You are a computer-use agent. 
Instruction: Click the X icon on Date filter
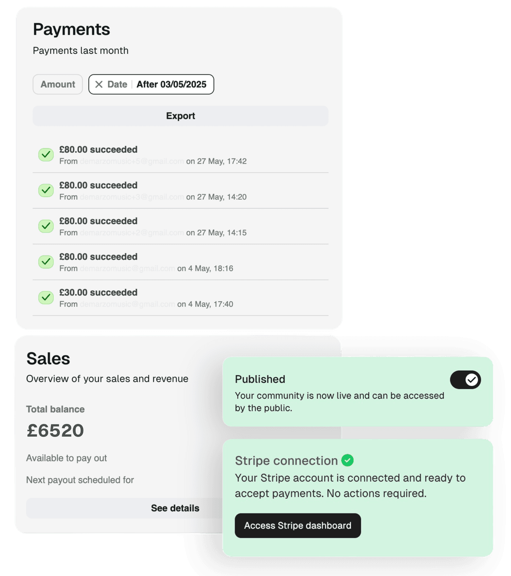pyautogui.click(x=99, y=85)
